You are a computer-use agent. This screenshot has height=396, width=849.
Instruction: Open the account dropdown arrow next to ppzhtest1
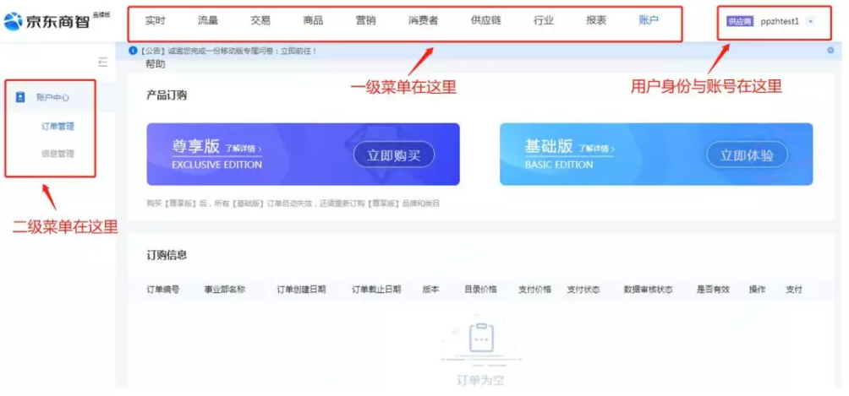[x=810, y=22]
